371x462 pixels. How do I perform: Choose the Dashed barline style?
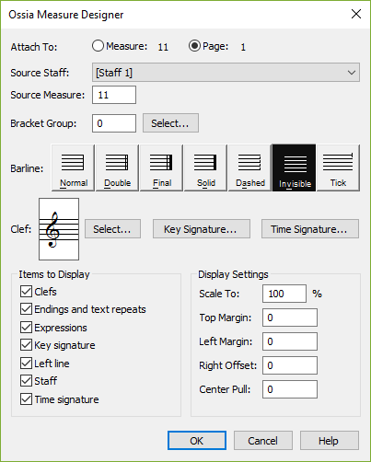tap(249, 167)
